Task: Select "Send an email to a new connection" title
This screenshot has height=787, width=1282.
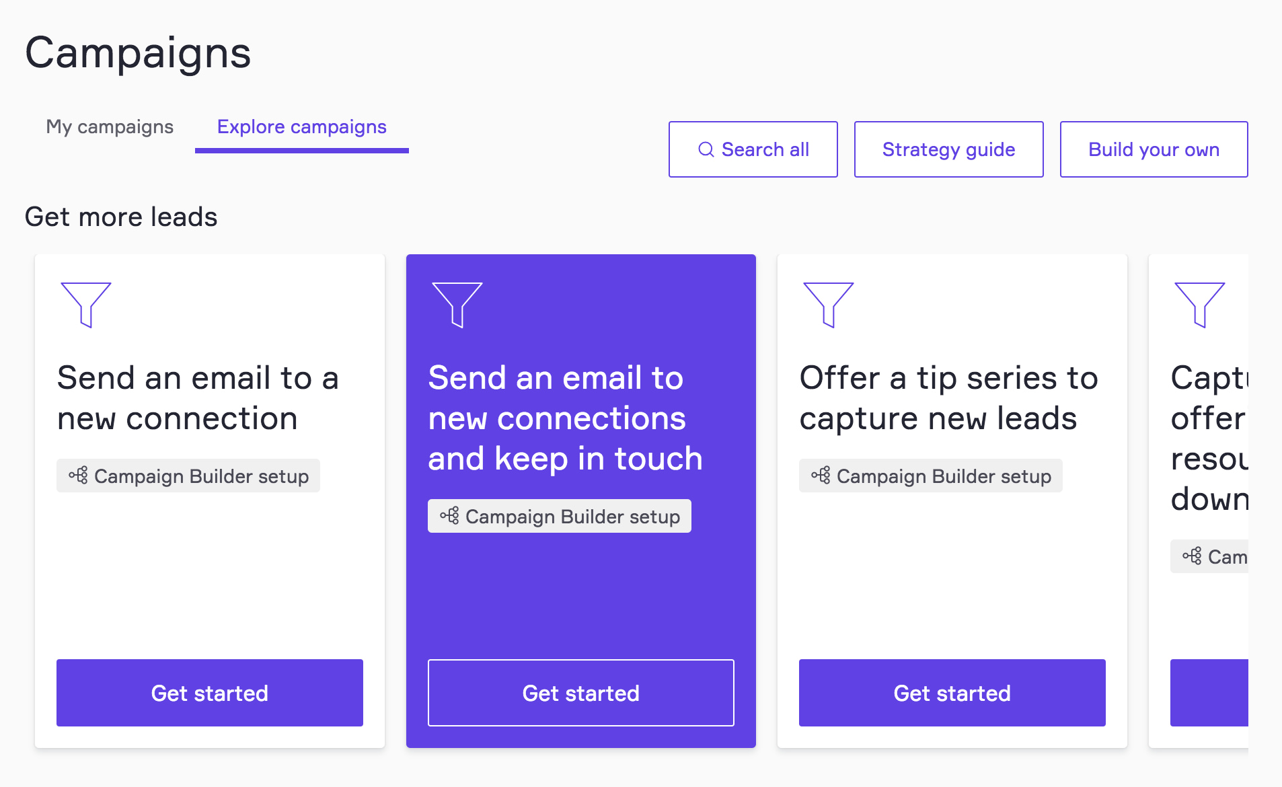Action: 198,398
